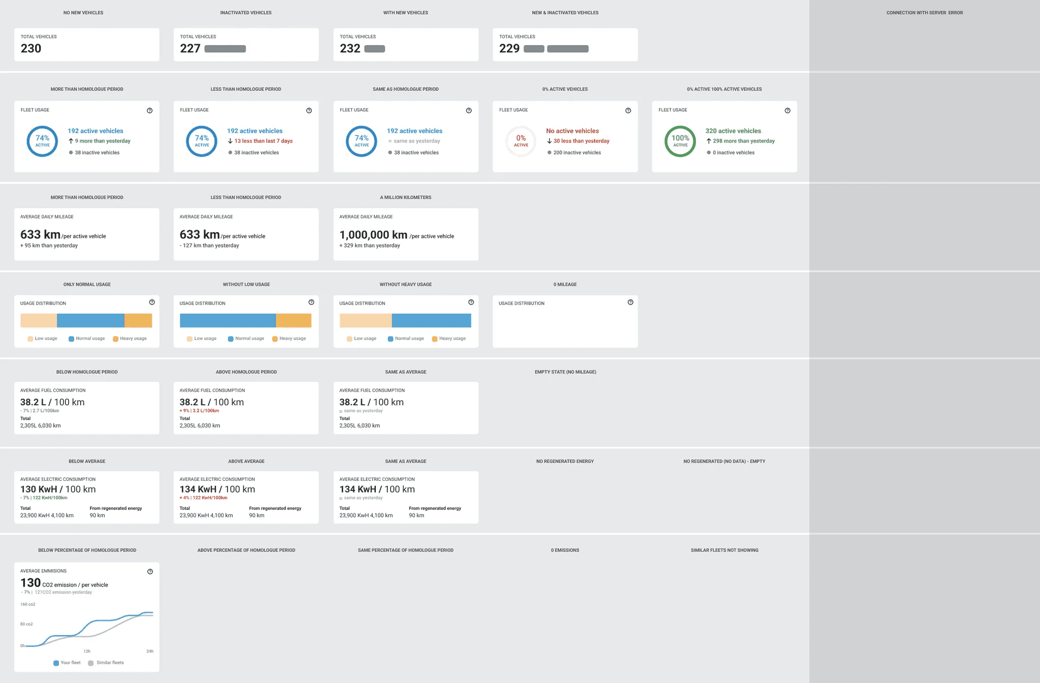Click the 'Similar fleets' gray legend swatch

coord(91,663)
